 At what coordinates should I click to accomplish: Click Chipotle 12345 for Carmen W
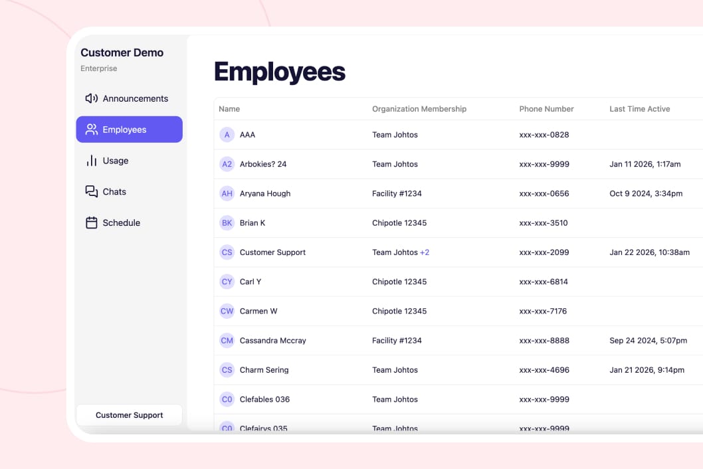(399, 311)
